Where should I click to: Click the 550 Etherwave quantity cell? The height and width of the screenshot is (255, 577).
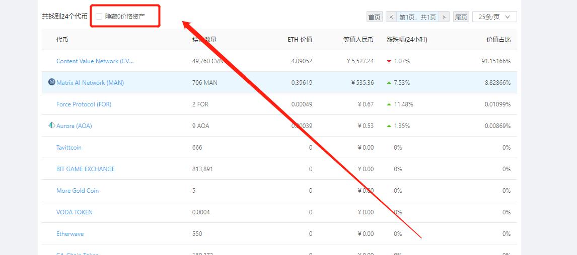197,234
